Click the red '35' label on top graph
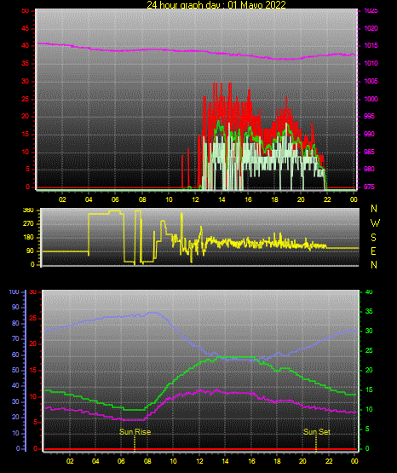This screenshot has width=397, height=473. click(25, 64)
